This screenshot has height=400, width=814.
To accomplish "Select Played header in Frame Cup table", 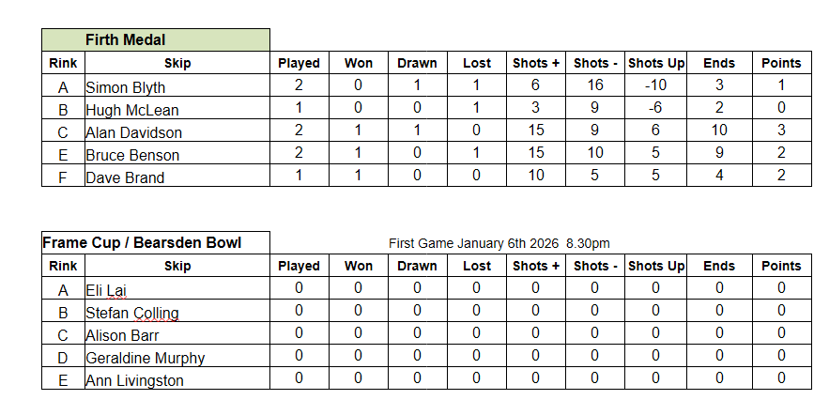I will coord(299,266).
